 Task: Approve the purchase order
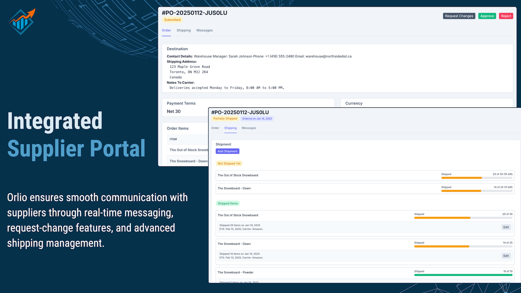pos(487,16)
